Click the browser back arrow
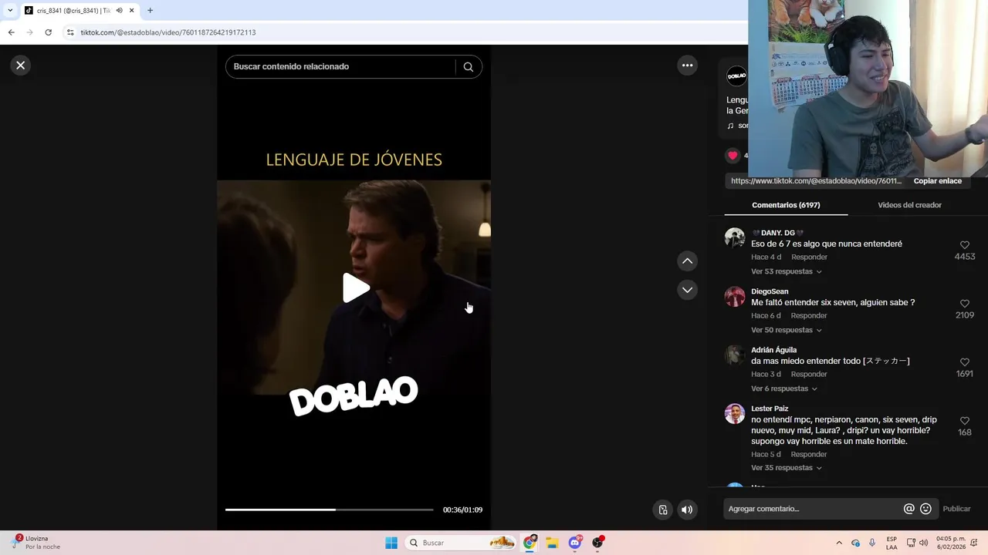 click(11, 32)
